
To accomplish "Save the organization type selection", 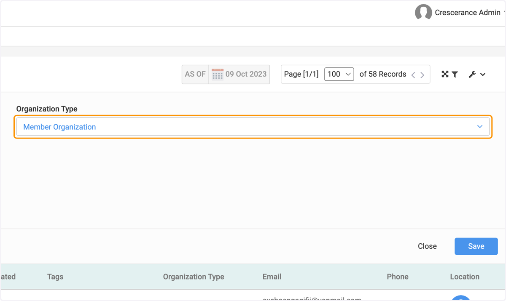I will click(x=476, y=246).
